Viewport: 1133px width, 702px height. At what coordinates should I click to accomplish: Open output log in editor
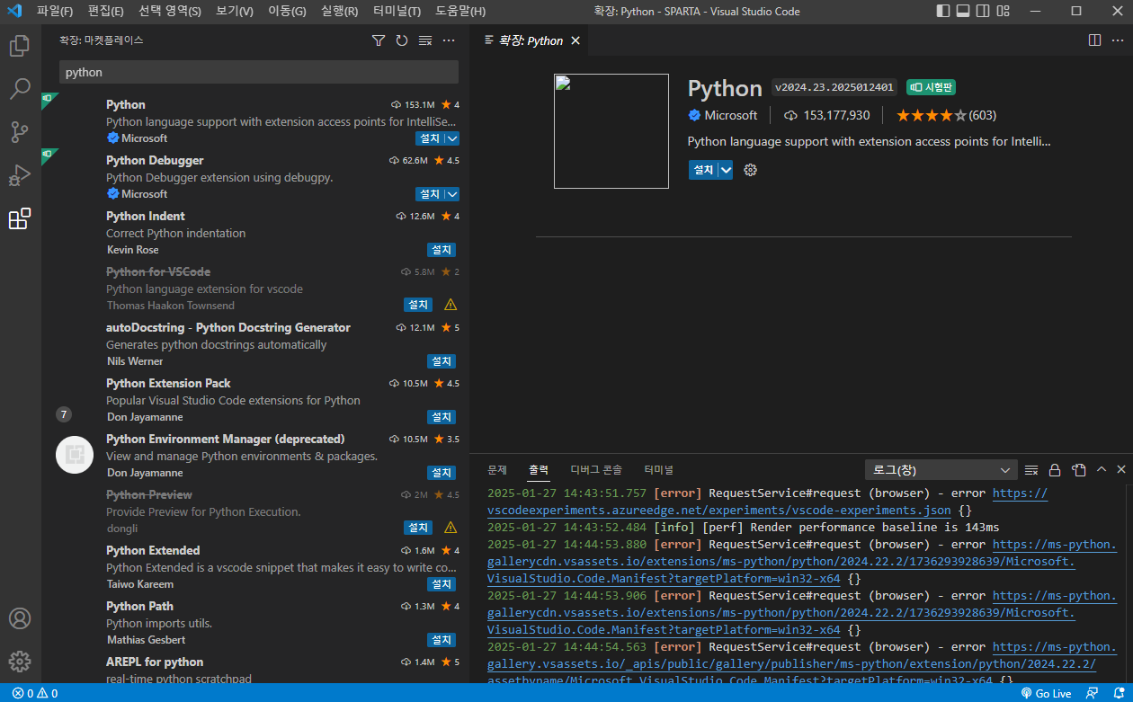click(1078, 470)
